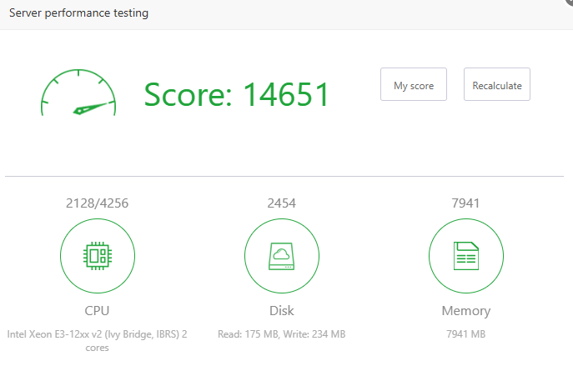
Task: Click the 7941 MB memory size text
Action: coord(465,334)
